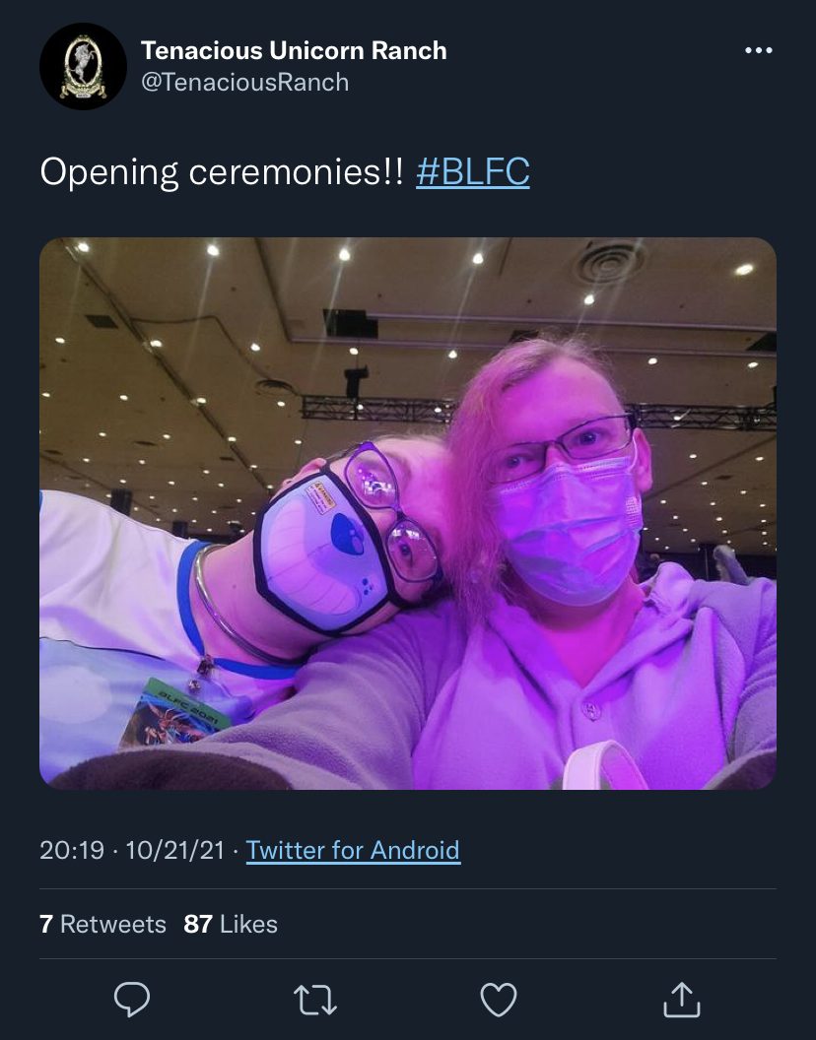Viewport: 816px width, 1040px height.
Task: Like the tweet with the heart icon
Action: coord(499,1000)
